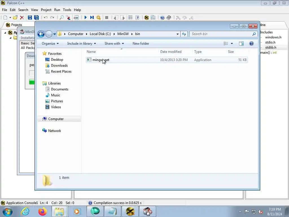Open the Search menu in Falcon C++
Image resolution: width=289 pixels, height=217 pixels.
click(23, 10)
